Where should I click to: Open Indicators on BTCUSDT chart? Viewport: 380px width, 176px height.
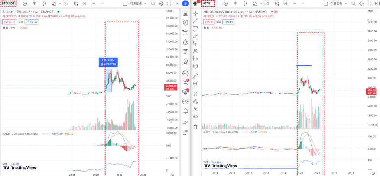point(54,4)
